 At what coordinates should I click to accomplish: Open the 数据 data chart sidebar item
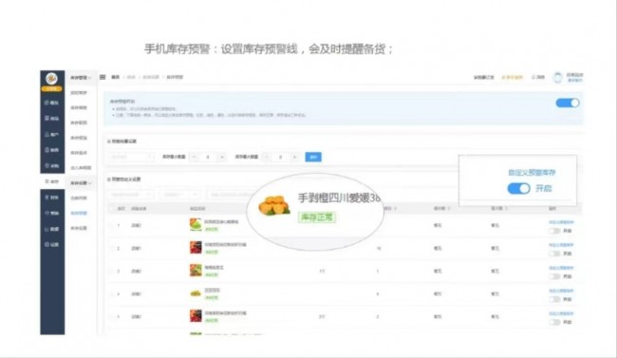(x=52, y=229)
